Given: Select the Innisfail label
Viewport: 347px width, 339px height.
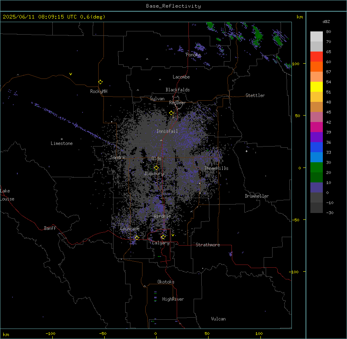Looking at the screenshot, I should [167, 131].
